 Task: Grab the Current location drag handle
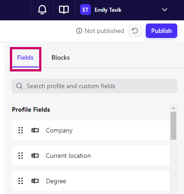[21, 156]
